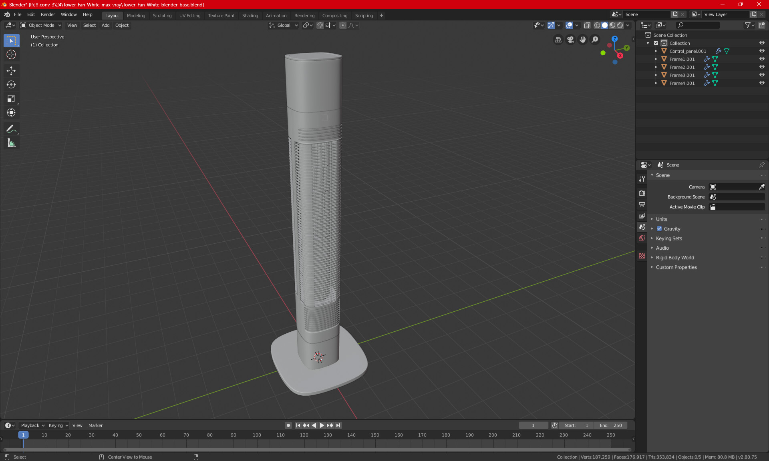Switch to the Shading workspace tab

click(250, 16)
